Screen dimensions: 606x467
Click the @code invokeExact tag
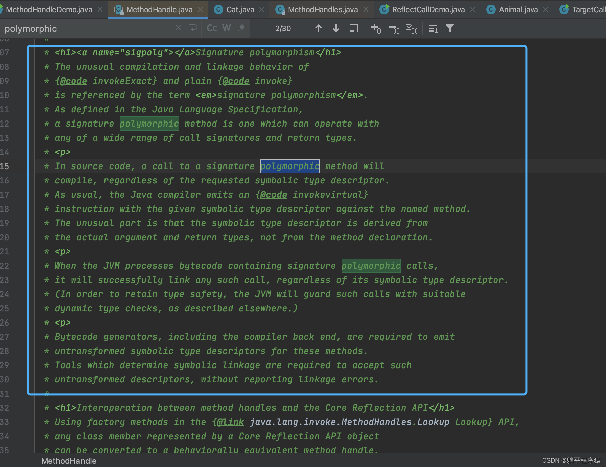(106, 81)
